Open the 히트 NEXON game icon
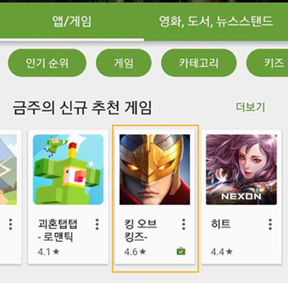 [x=241, y=169]
